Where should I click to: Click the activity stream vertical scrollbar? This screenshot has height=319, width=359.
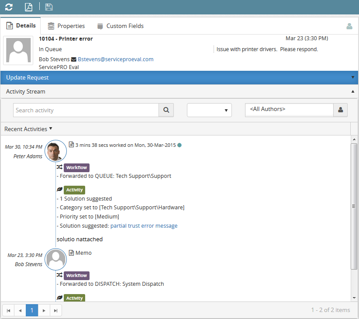tap(354, 205)
